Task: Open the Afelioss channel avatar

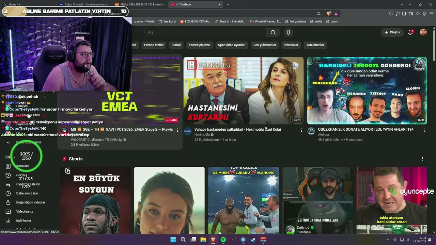Action: point(311,131)
